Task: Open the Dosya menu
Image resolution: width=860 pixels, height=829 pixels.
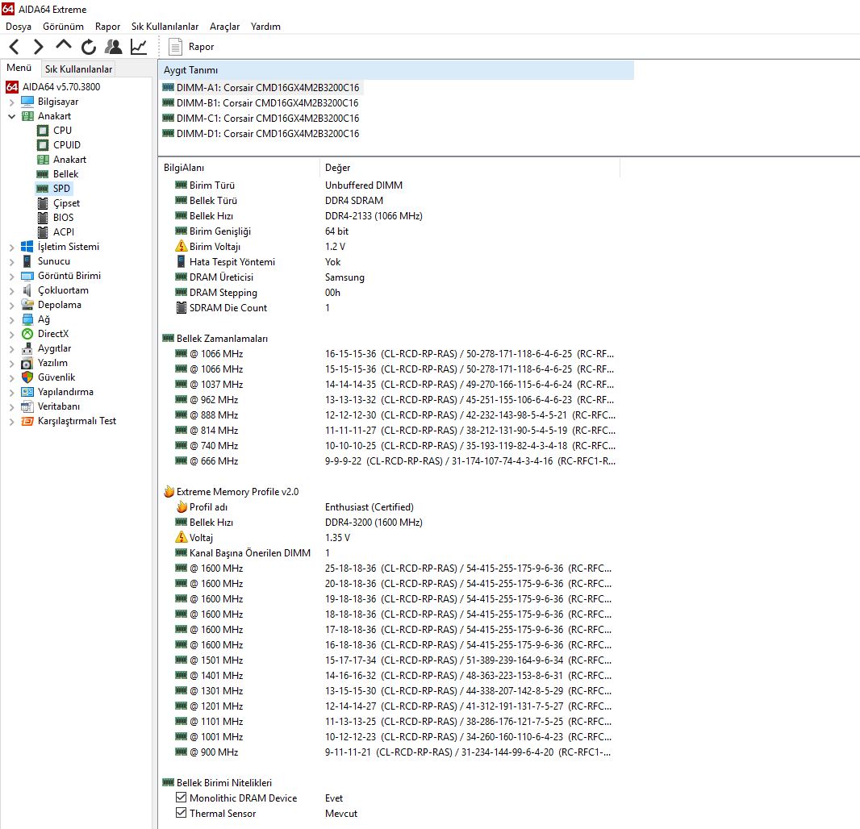Action: (x=18, y=27)
